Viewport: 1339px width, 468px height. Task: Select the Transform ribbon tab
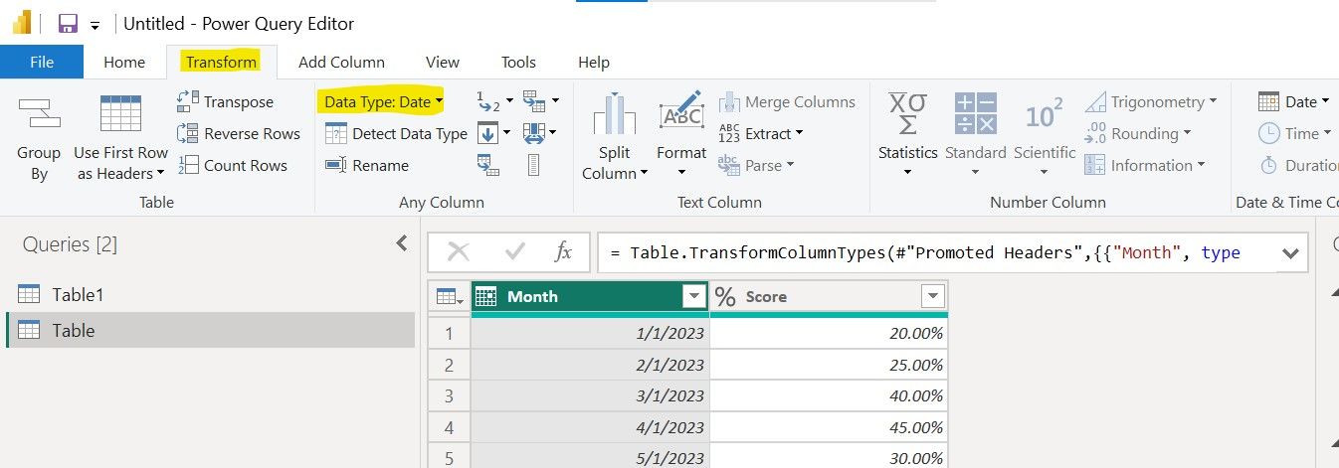[221, 62]
